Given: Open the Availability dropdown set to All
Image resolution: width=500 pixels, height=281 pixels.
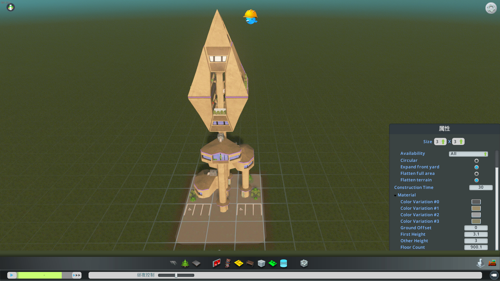Looking at the screenshot, I should tap(468, 154).
